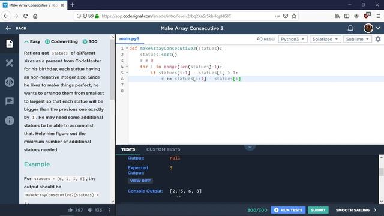Click the description panel scrollbar
Viewport: 384px width, 216px height.
[x=112, y=70]
